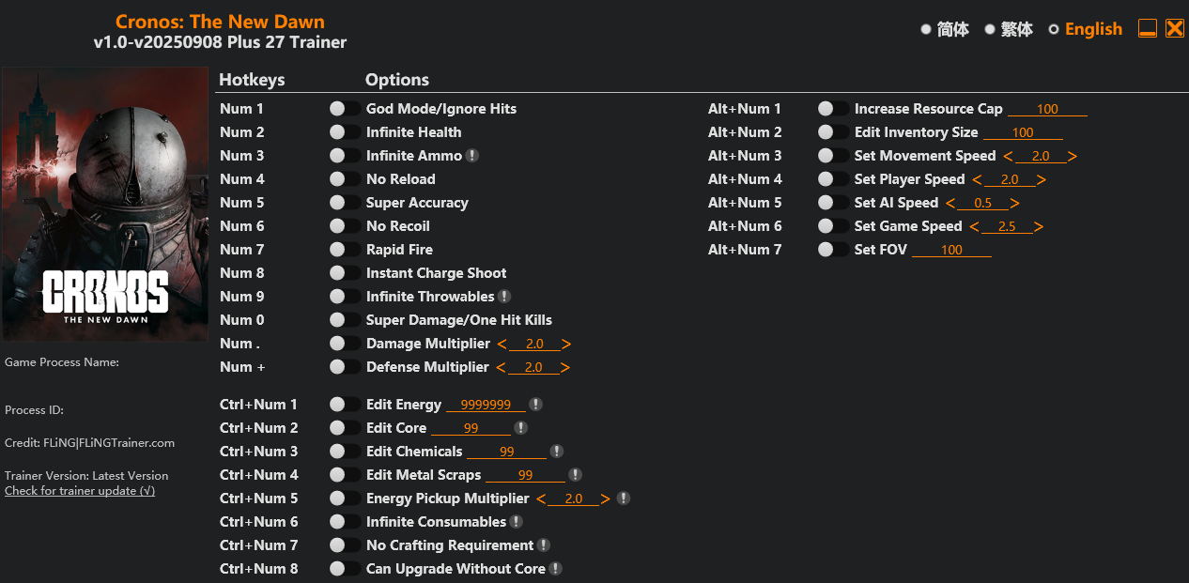Increase Damage Multiplier value
The width and height of the screenshot is (1189, 583).
point(565,345)
